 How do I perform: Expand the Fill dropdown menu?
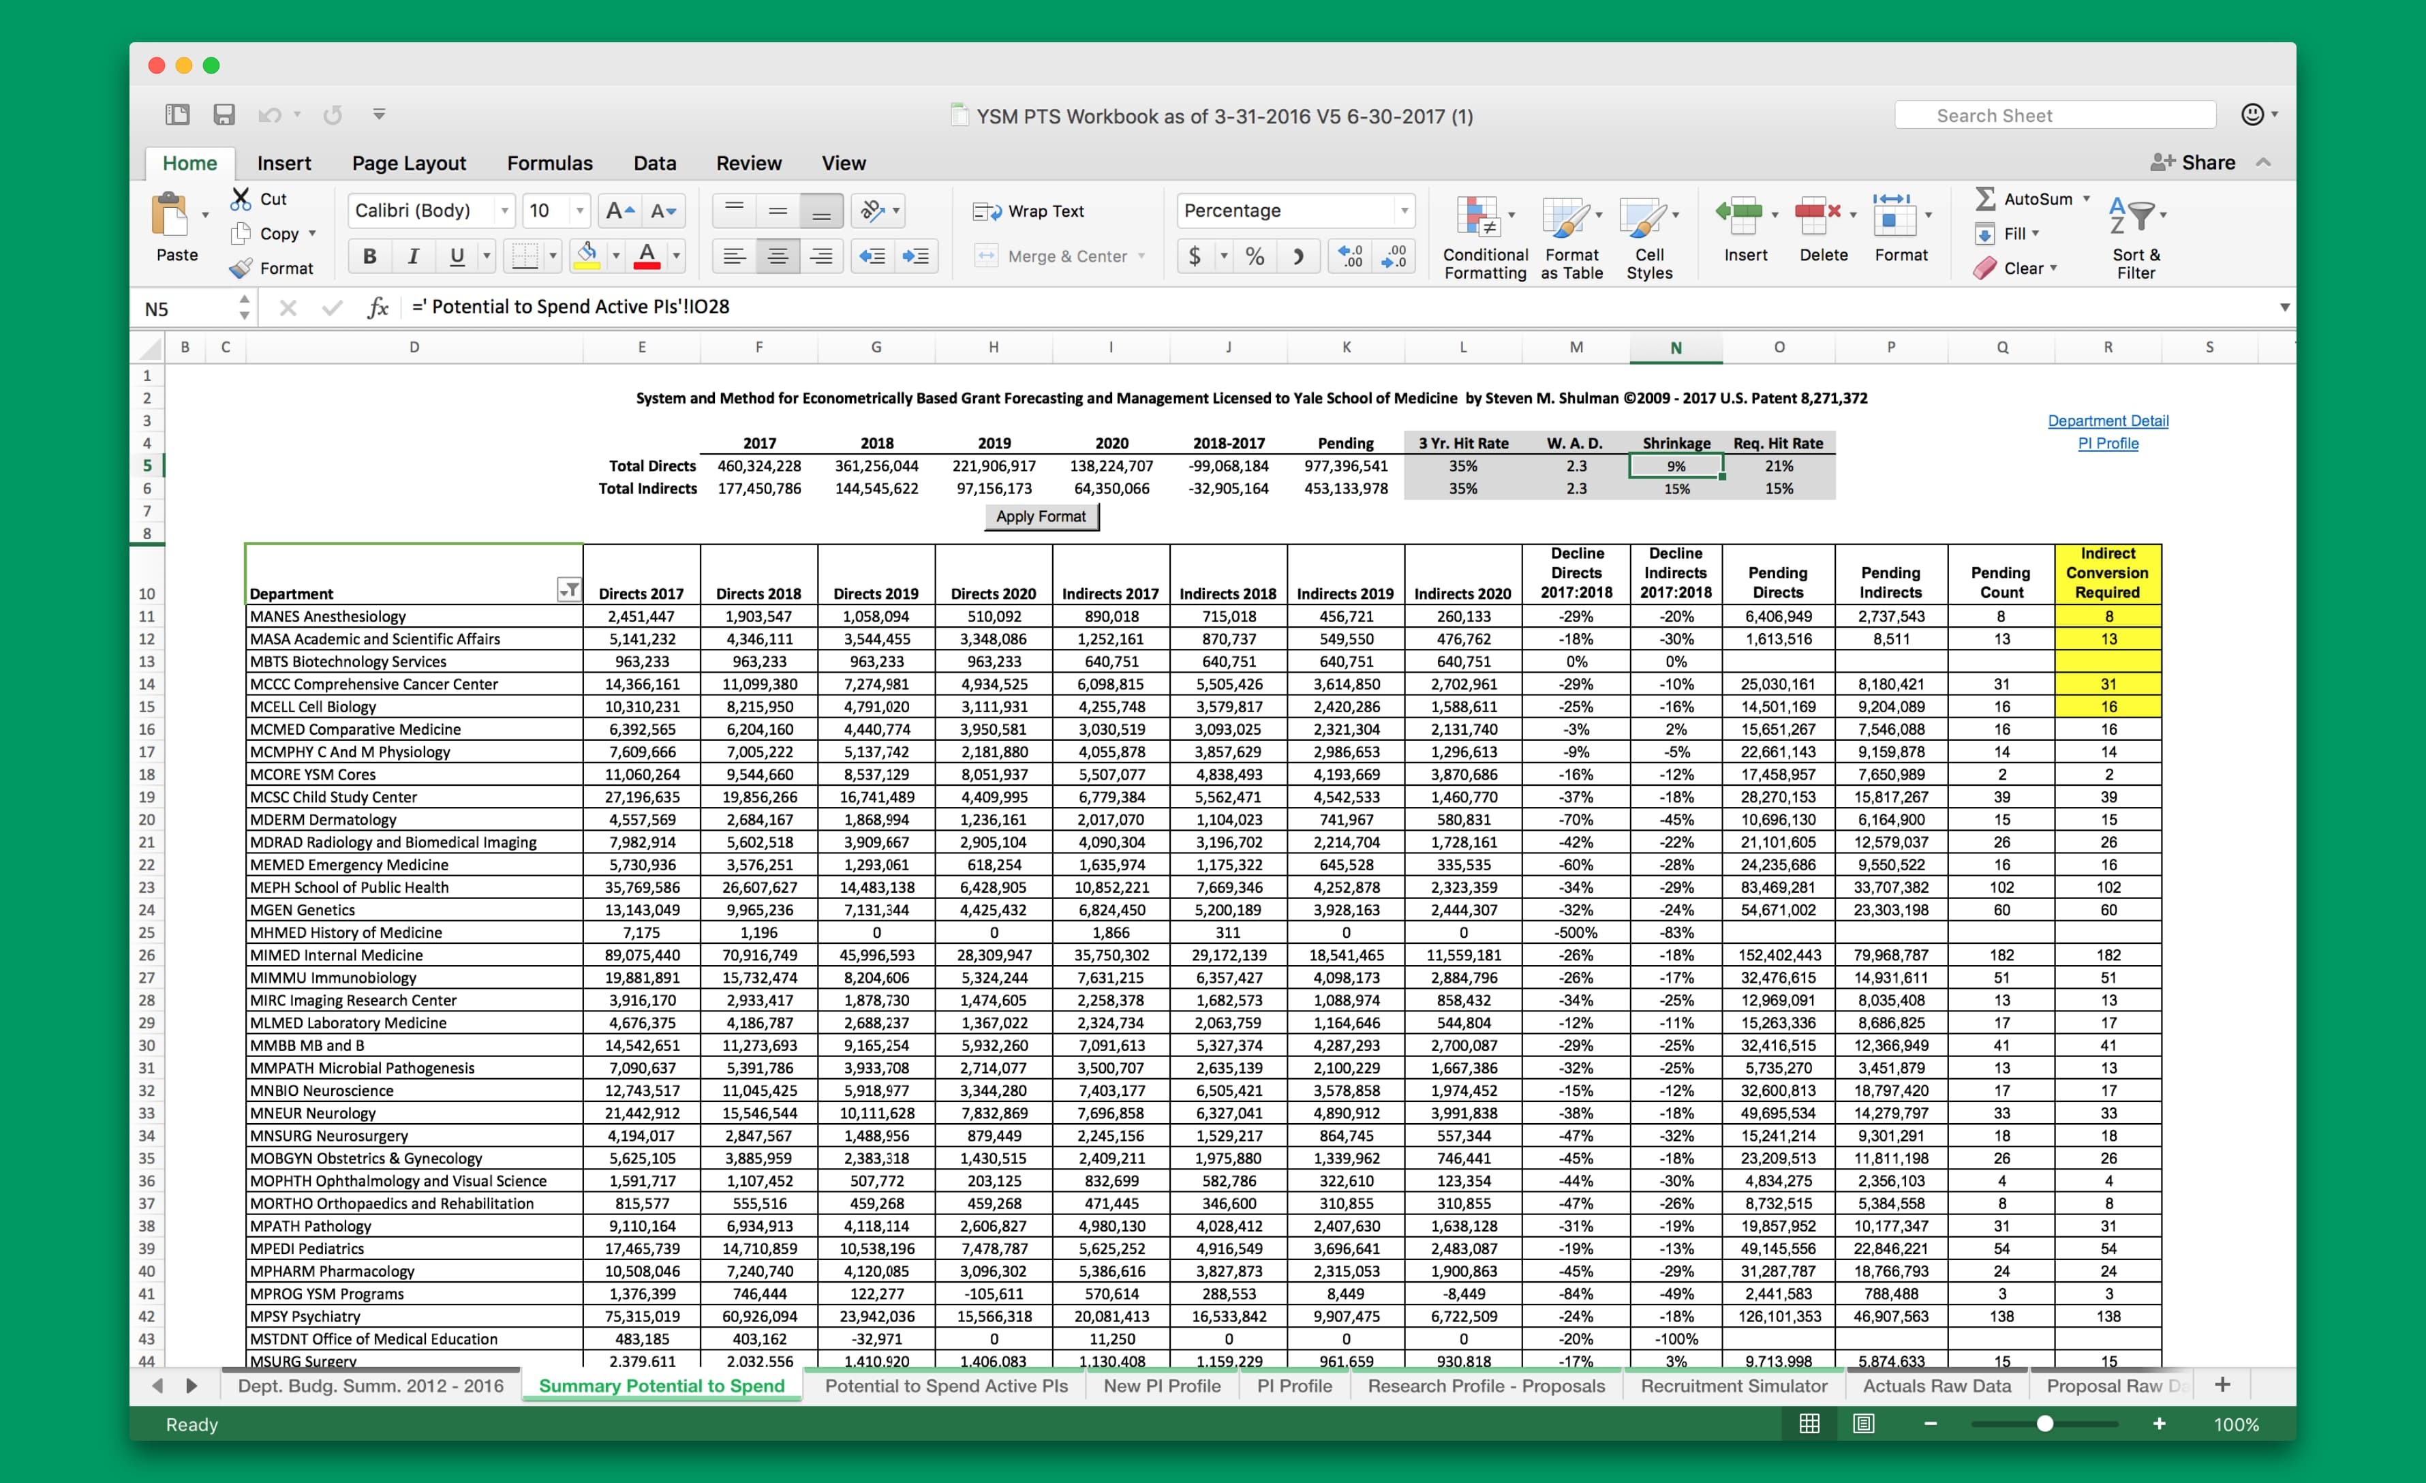pyautogui.click(x=2035, y=233)
